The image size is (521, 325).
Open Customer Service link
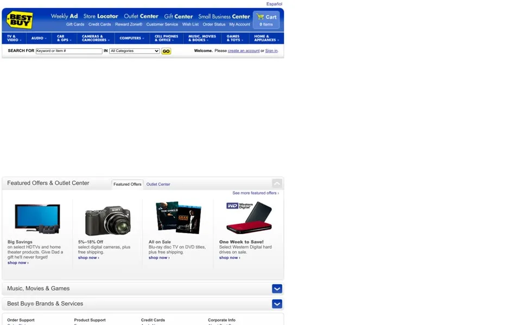(162, 24)
